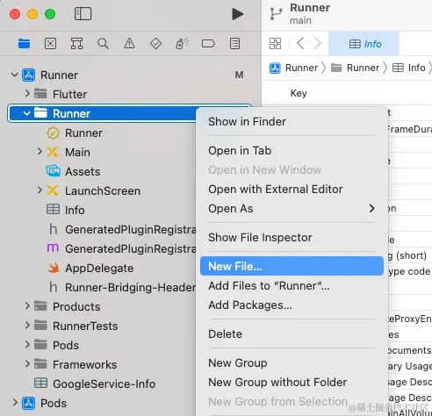
Task: Choose New Group
Action: pos(292,363)
